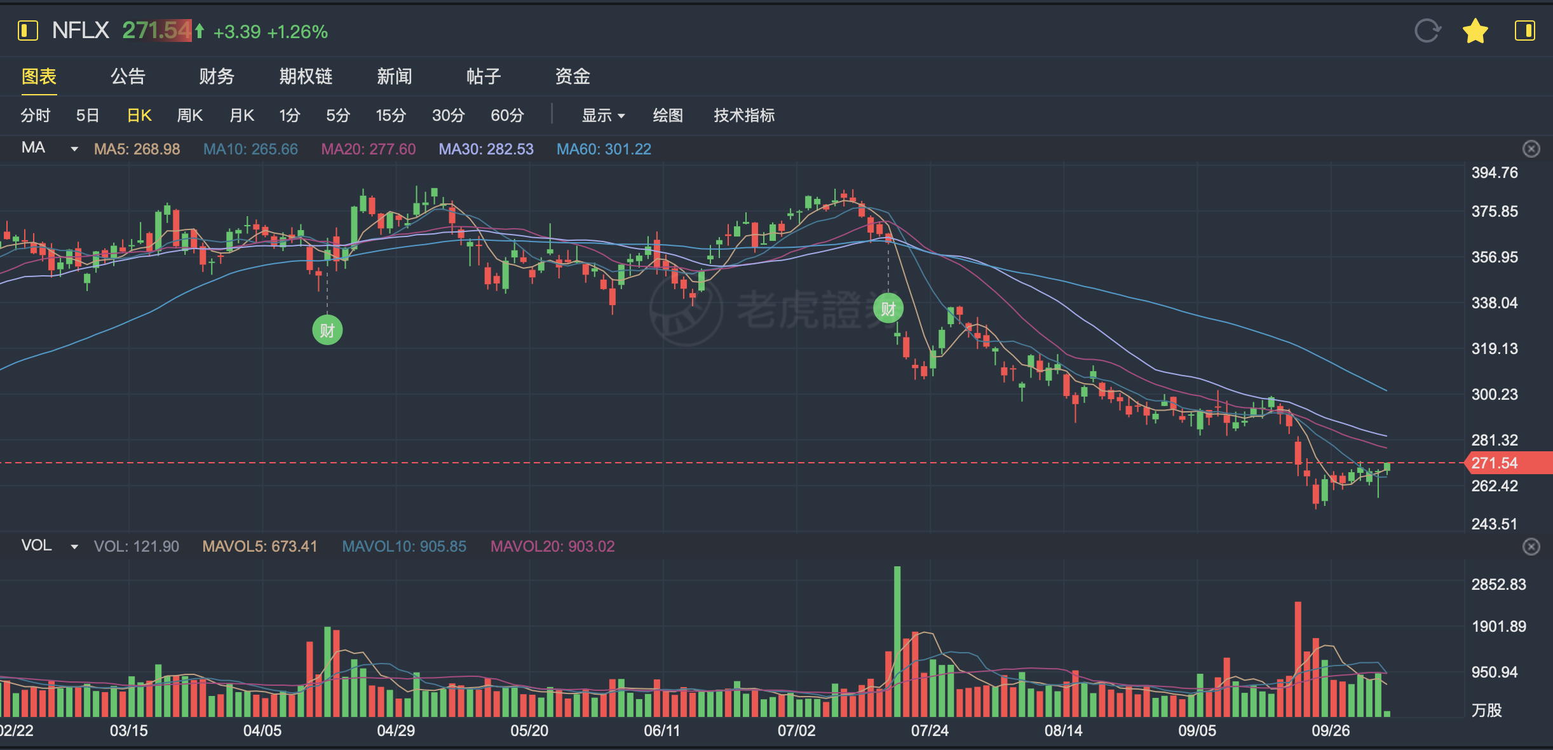Close the VOL indicator panel
The width and height of the screenshot is (1553, 750).
[1531, 547]
